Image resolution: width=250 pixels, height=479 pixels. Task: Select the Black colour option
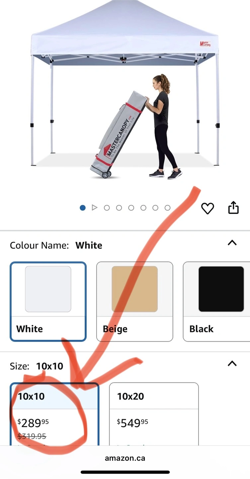pyautogui.click(x=216, y=301)
